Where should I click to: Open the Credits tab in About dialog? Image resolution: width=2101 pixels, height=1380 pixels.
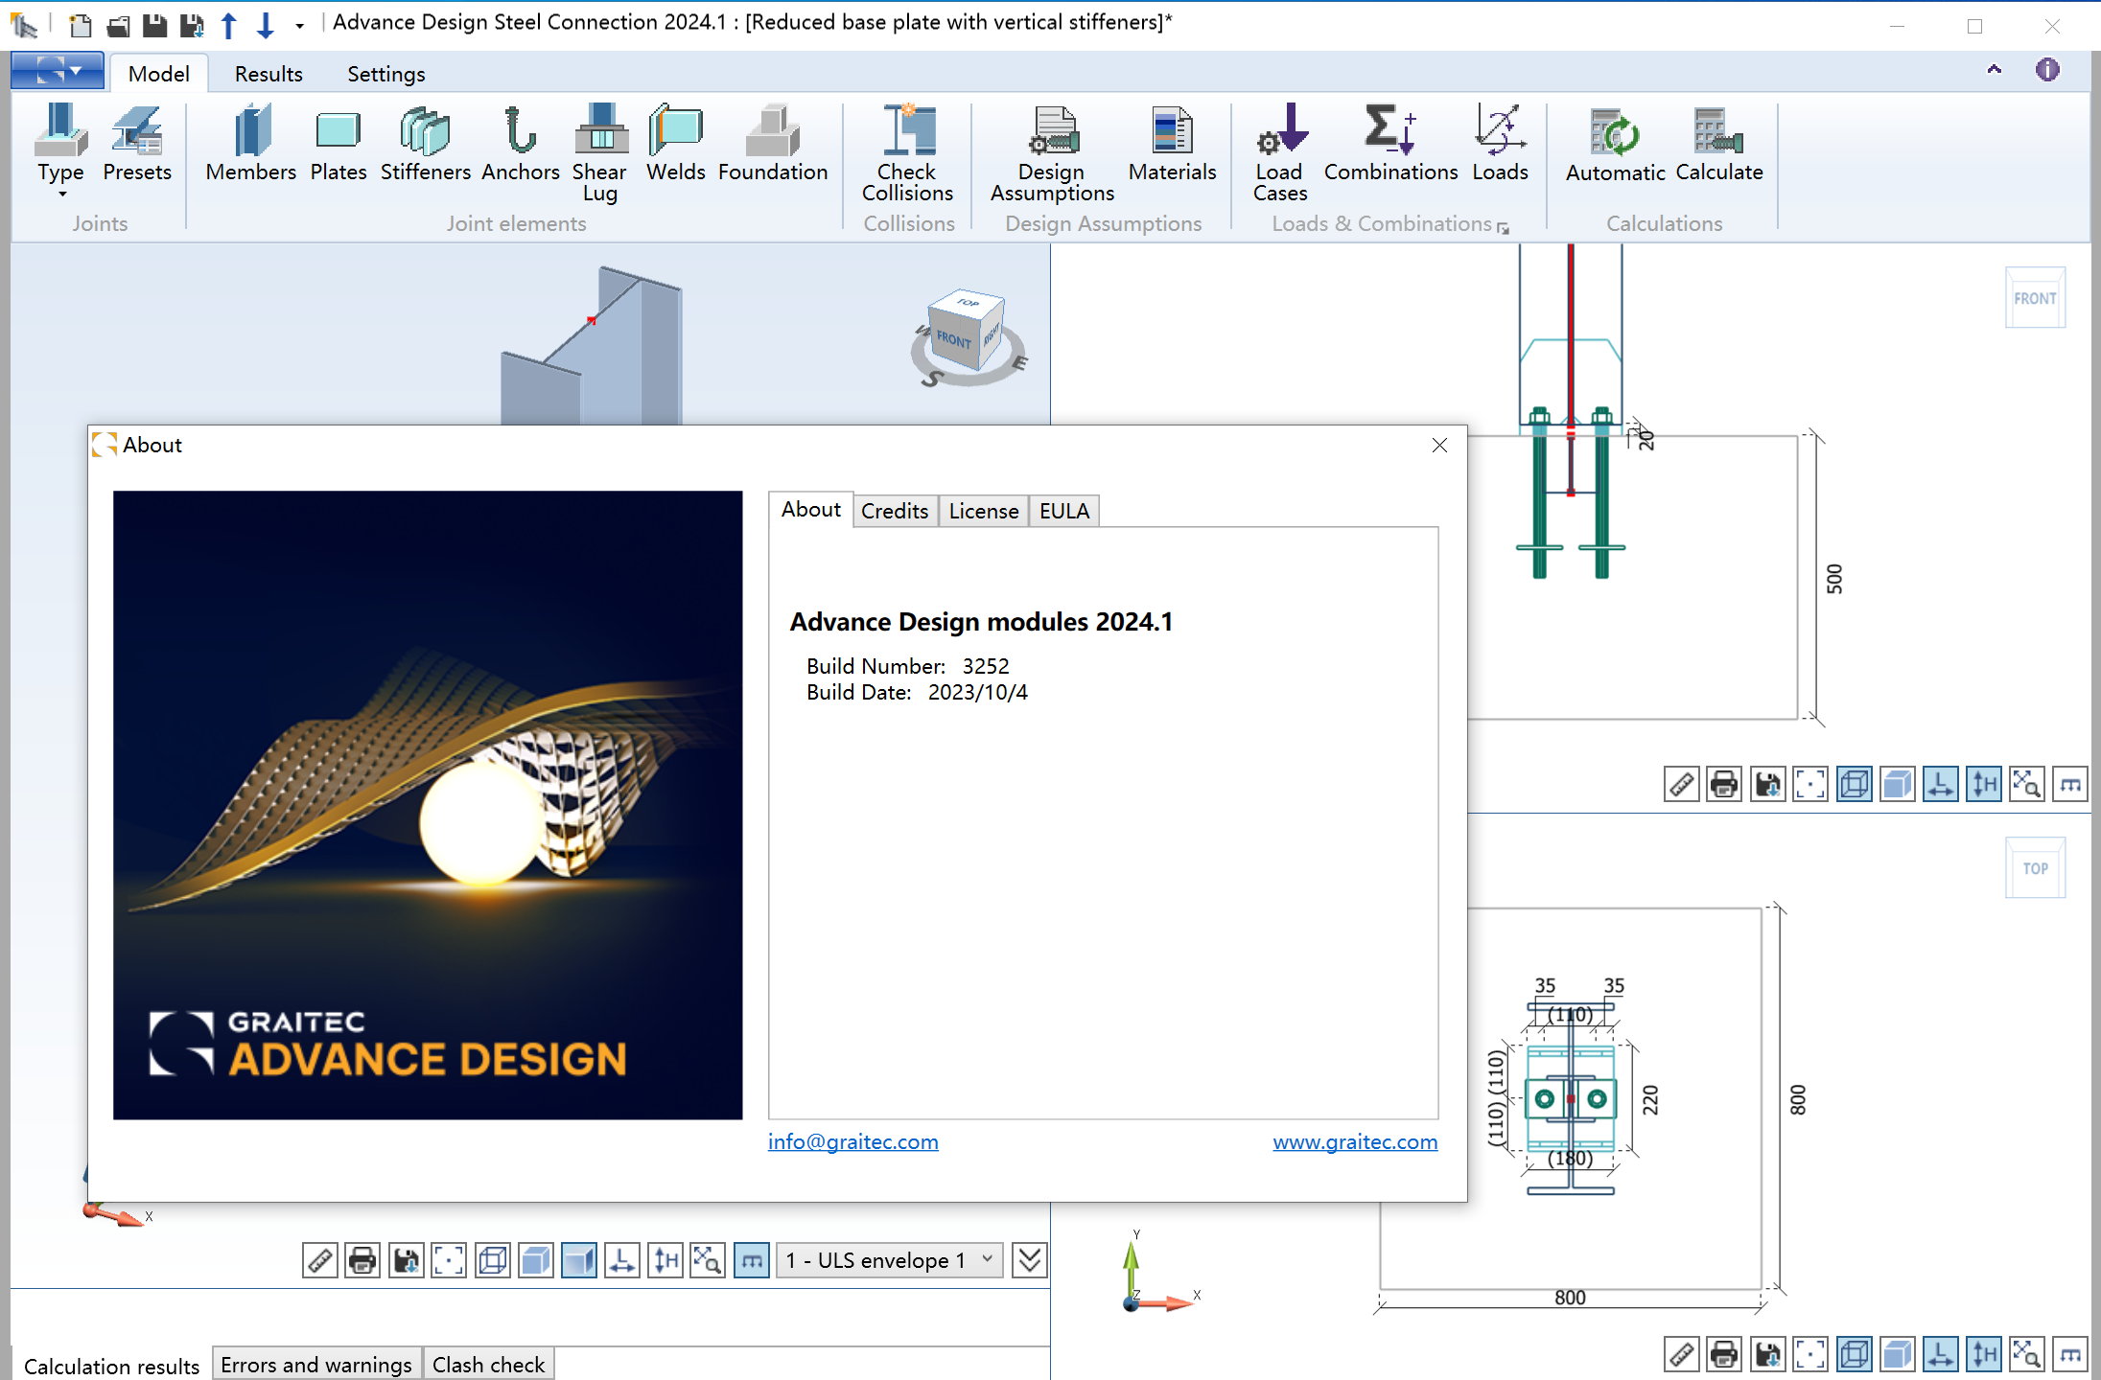(895, 511)
